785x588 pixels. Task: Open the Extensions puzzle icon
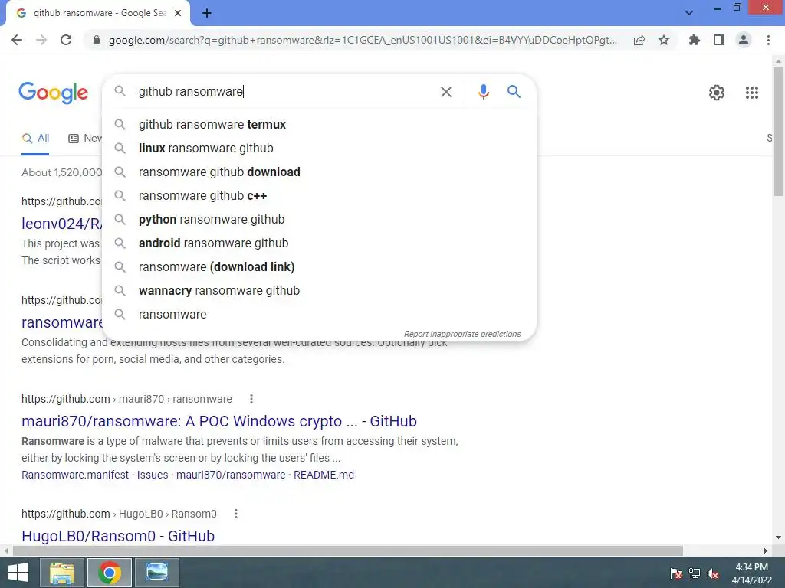(x=695, y=40)
